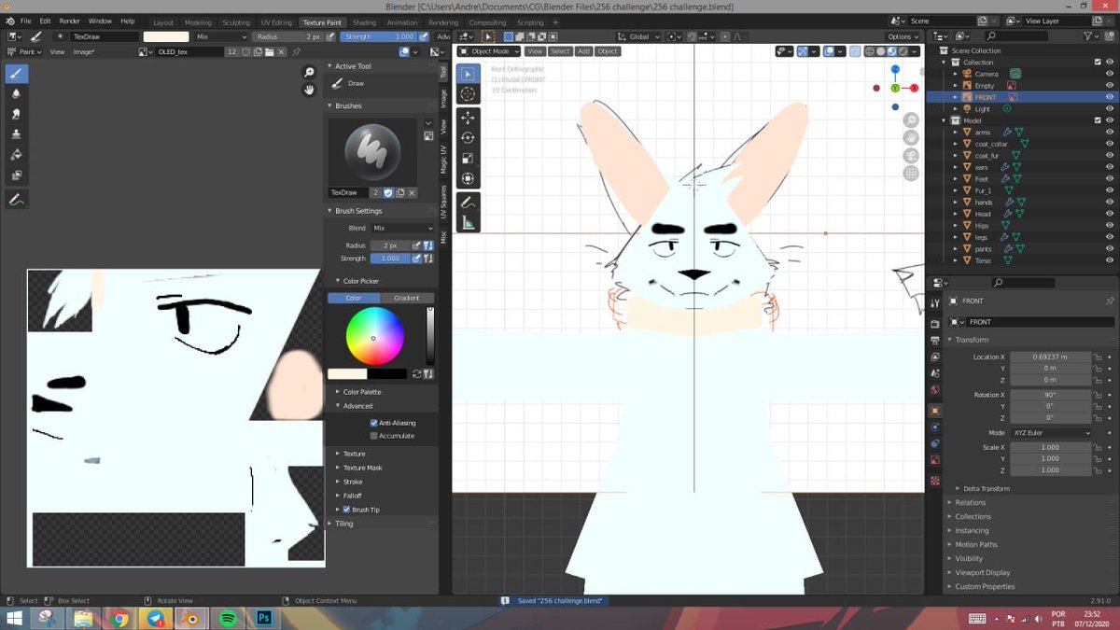1120x630 pixels.
Task: Open the Render menu
Action: tap(70, 21)
